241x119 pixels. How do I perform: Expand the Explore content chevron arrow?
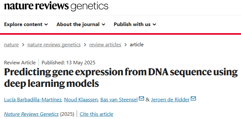tap(46, 24)
